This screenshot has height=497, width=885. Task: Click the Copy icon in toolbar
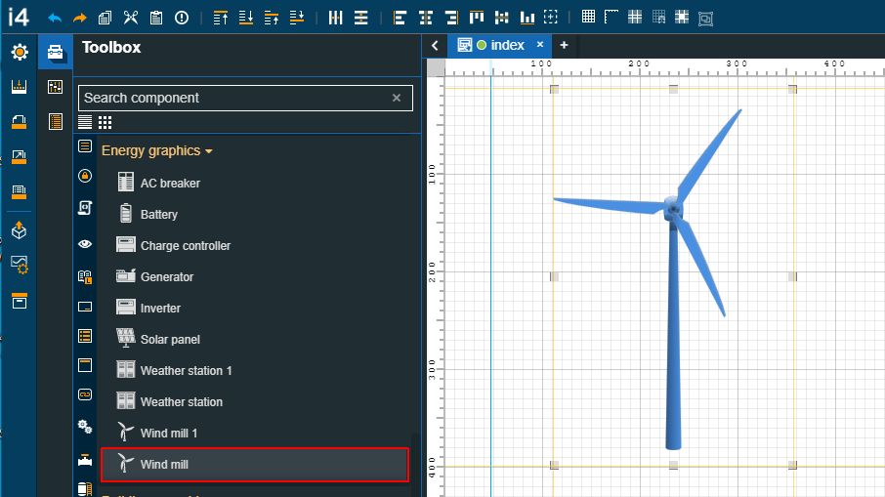point(105,18)
